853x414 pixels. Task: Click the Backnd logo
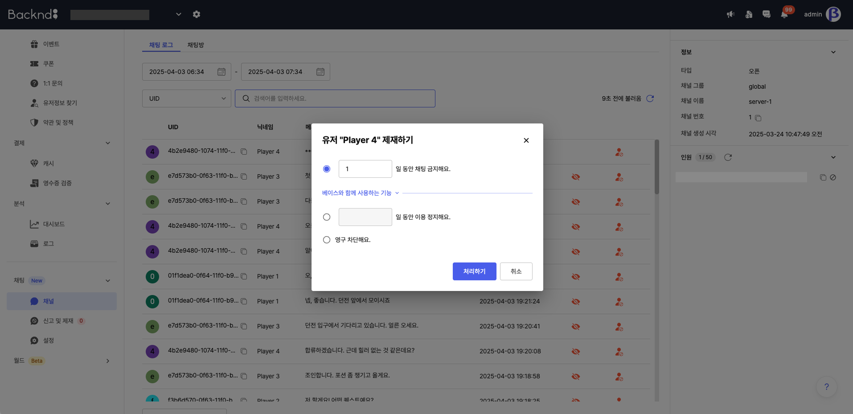tap(33, 14)
